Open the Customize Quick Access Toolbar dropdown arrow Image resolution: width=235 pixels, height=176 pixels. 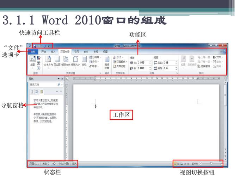[49, 46]
